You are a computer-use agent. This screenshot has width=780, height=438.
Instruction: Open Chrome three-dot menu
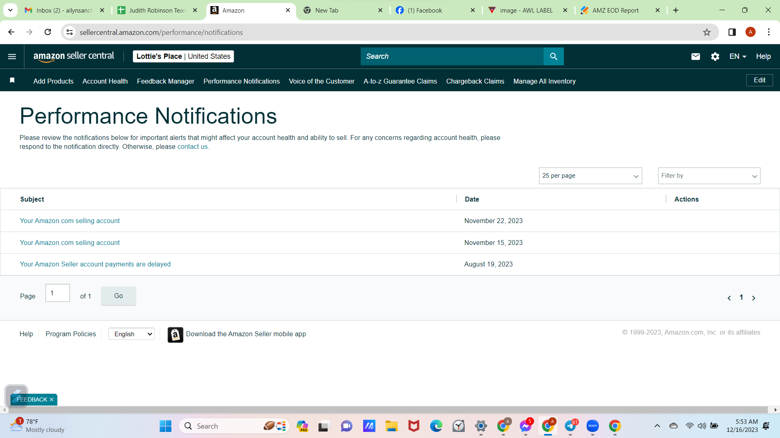point(769,32)
